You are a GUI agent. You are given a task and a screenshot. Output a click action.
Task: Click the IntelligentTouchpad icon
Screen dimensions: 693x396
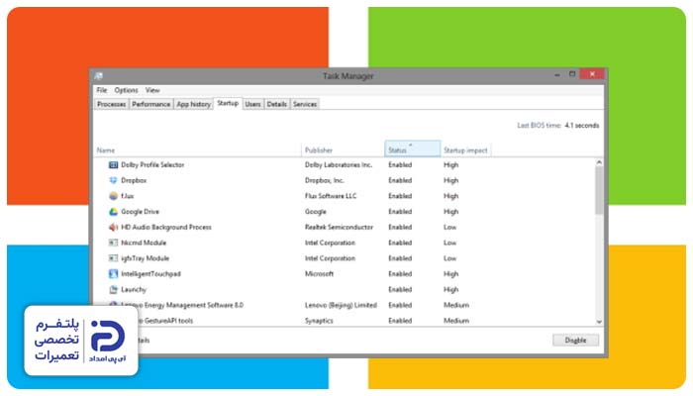(113, 274)
